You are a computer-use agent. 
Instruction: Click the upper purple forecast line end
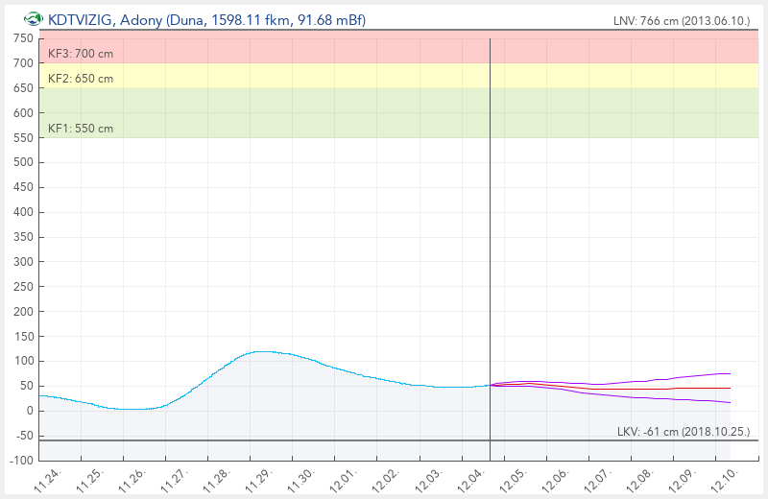[x=729, y=373]
